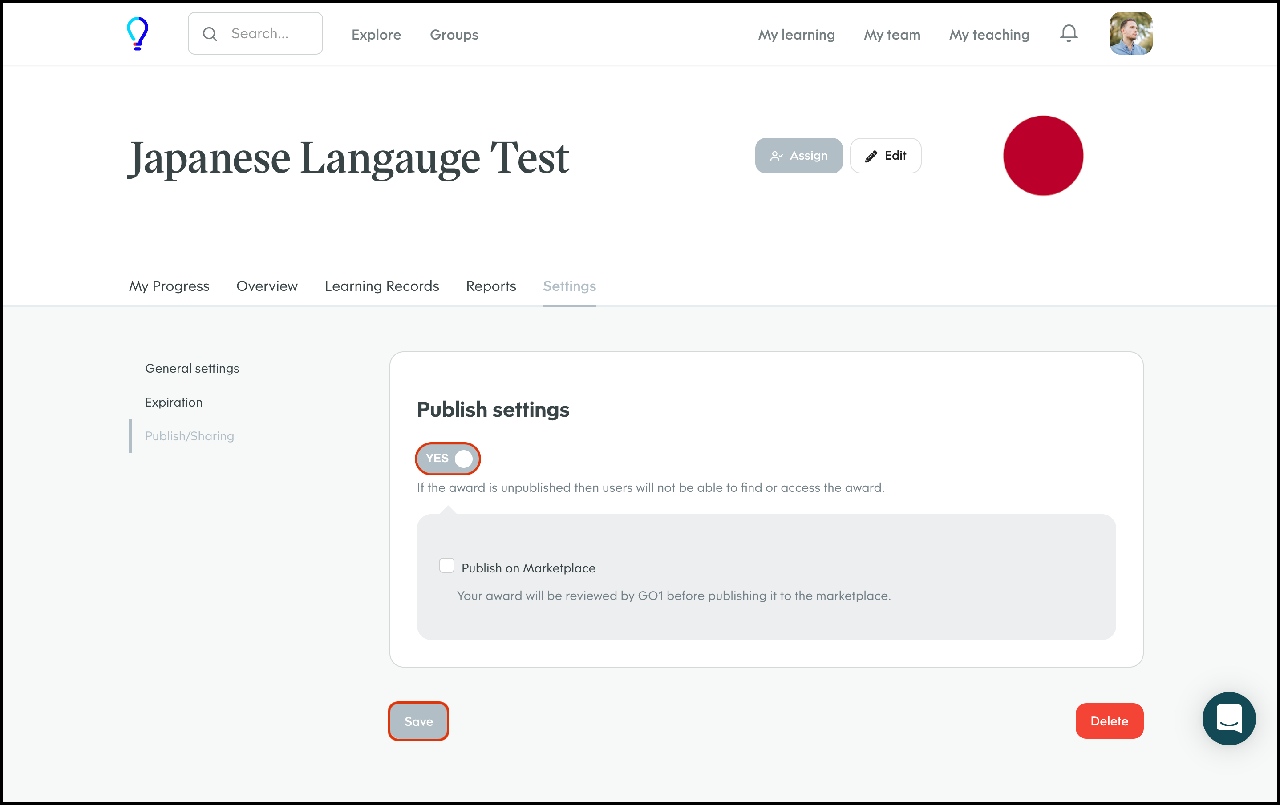Click the Save button

coord(418,721)
